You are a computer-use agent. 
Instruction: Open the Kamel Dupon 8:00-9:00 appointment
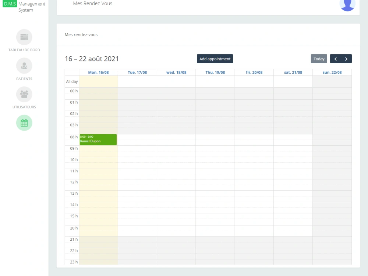(x=98, y=139)
